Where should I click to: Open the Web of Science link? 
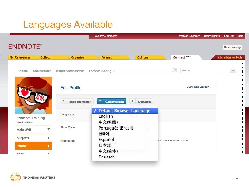coord(190,36)
